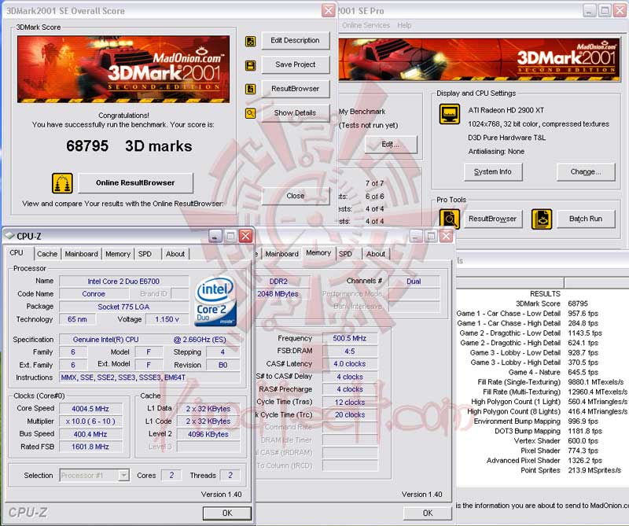Click the Socket 775 LGA package field
This screenshot has width=629, height=526.
[x=124, y=307]
